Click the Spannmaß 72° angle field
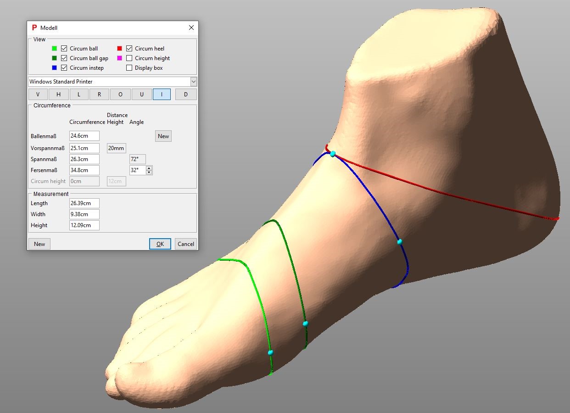This screenshot has height=413, width=570. 138,159
